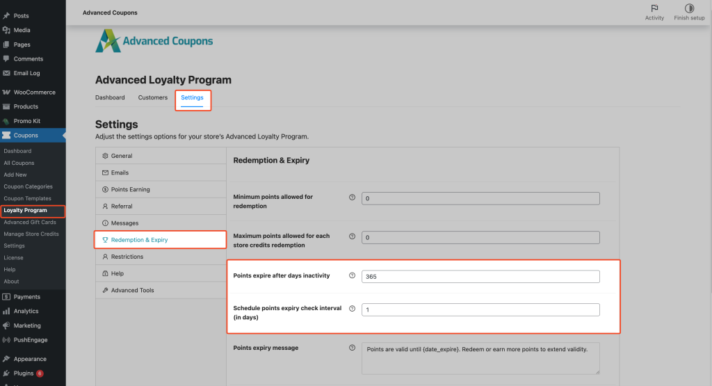Open the Help settings section
The image size is (712, 386).
click(x=161, y=273)
